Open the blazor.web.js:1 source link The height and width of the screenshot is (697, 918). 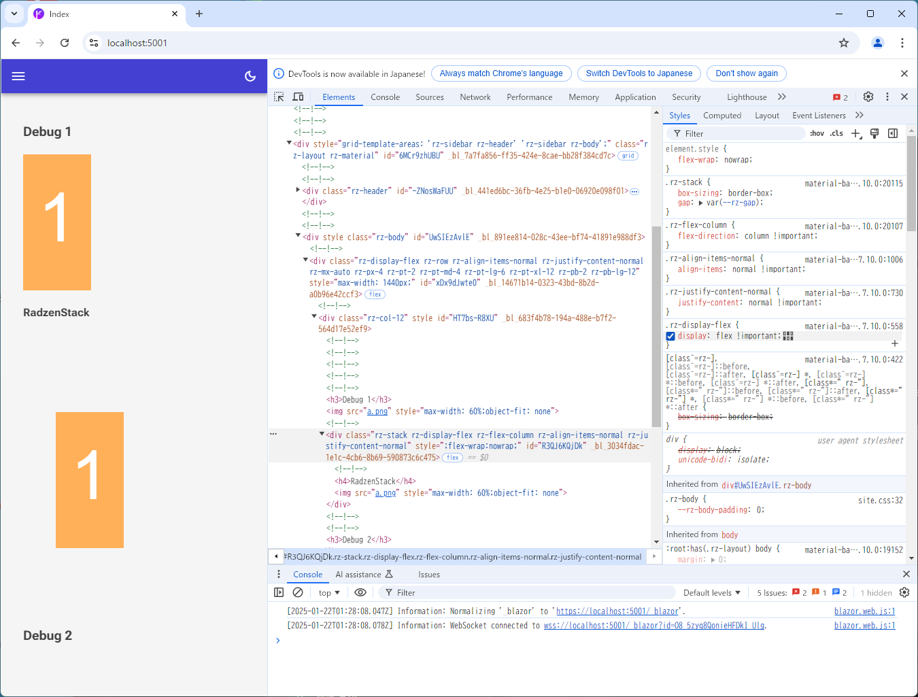pyautogui.click(x=864, y=611)
